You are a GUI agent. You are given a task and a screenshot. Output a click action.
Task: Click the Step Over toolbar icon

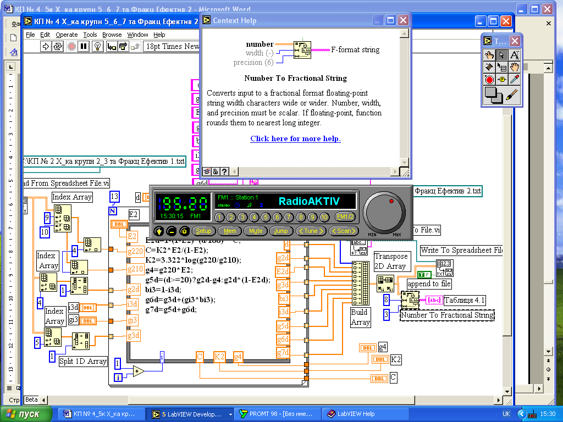pyautogui.click(x=123, y=46)
